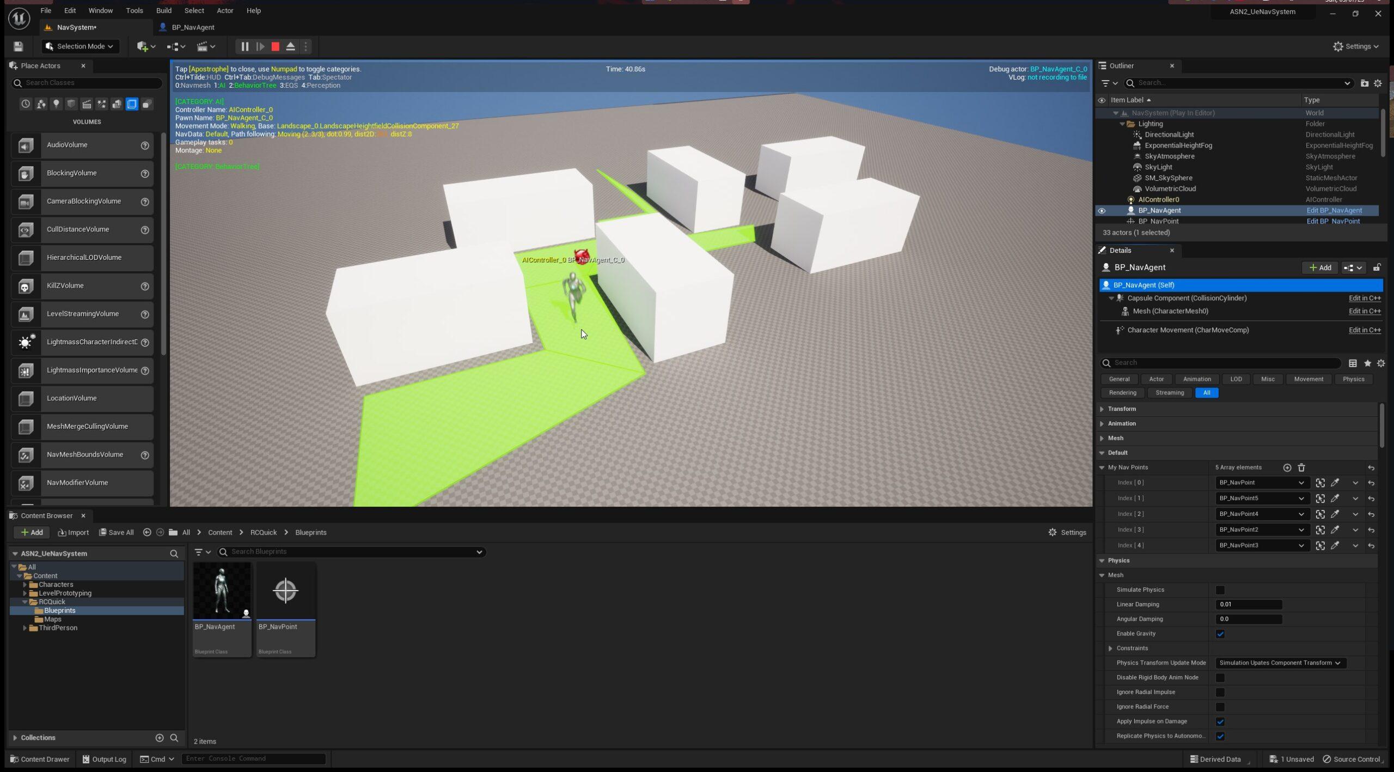Focus the Enter Console Command field
The width and height of the screenshot is (1394, 772).
pos(253,758)
